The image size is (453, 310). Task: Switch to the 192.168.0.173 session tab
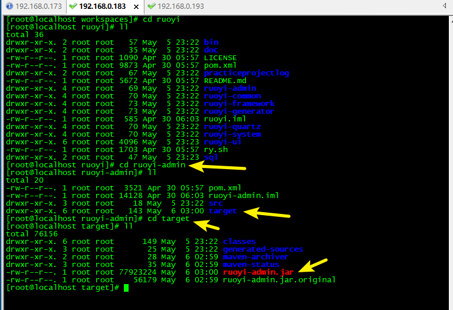pyautogui.click(x=34, y=6)
